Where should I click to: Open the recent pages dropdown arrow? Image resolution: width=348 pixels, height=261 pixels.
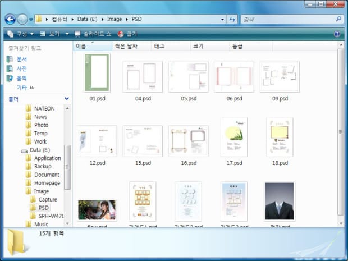(x=31, y=20)
